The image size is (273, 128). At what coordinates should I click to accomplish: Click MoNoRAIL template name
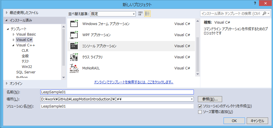tap(91, 68)
